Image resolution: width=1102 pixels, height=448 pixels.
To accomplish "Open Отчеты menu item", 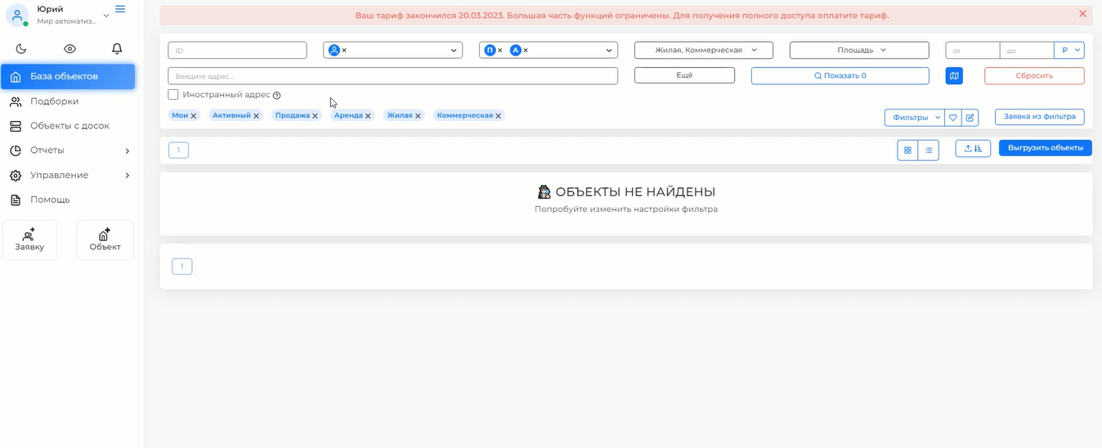I will point(47,150).
